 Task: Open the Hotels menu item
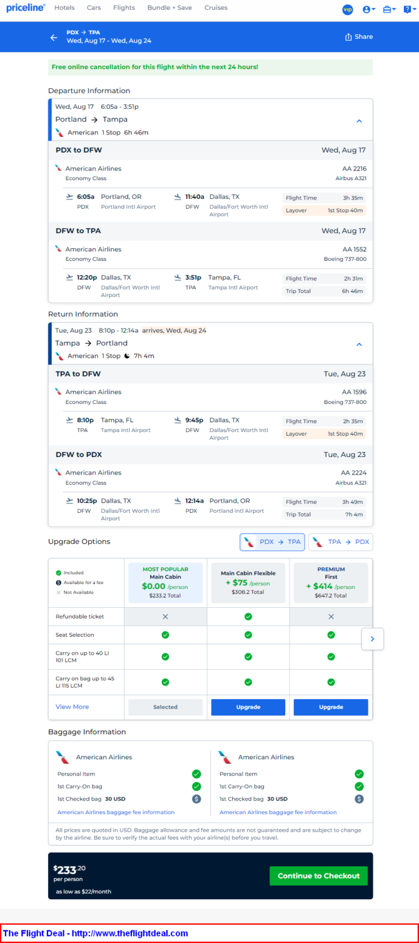pyautogui.click(x=64, y=8)
